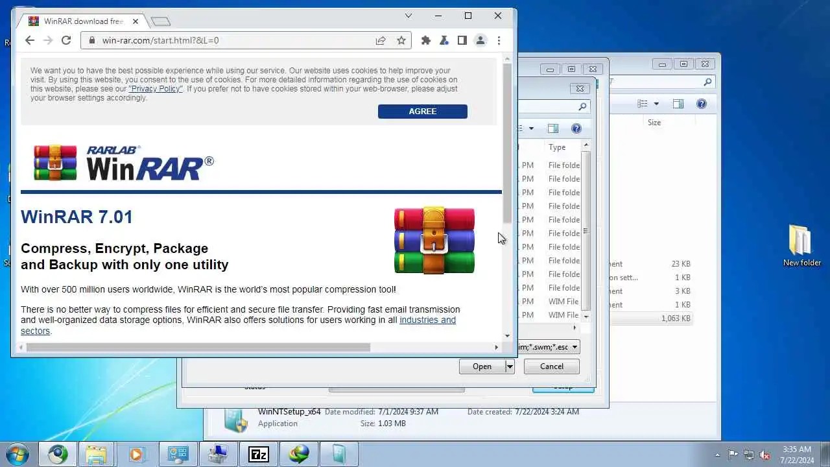The height and width of the screenshot is (467, 830).
Task: Toggle preview pane in Explorer window
Action: pos(678,104)
